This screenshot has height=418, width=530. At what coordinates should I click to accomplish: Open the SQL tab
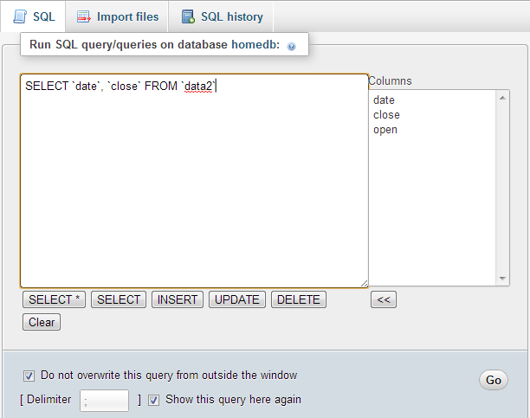pos(33,16)
